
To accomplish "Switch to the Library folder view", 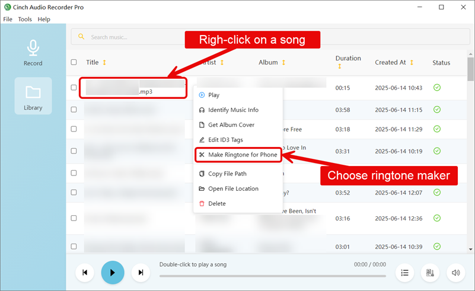I will (33, 95).
